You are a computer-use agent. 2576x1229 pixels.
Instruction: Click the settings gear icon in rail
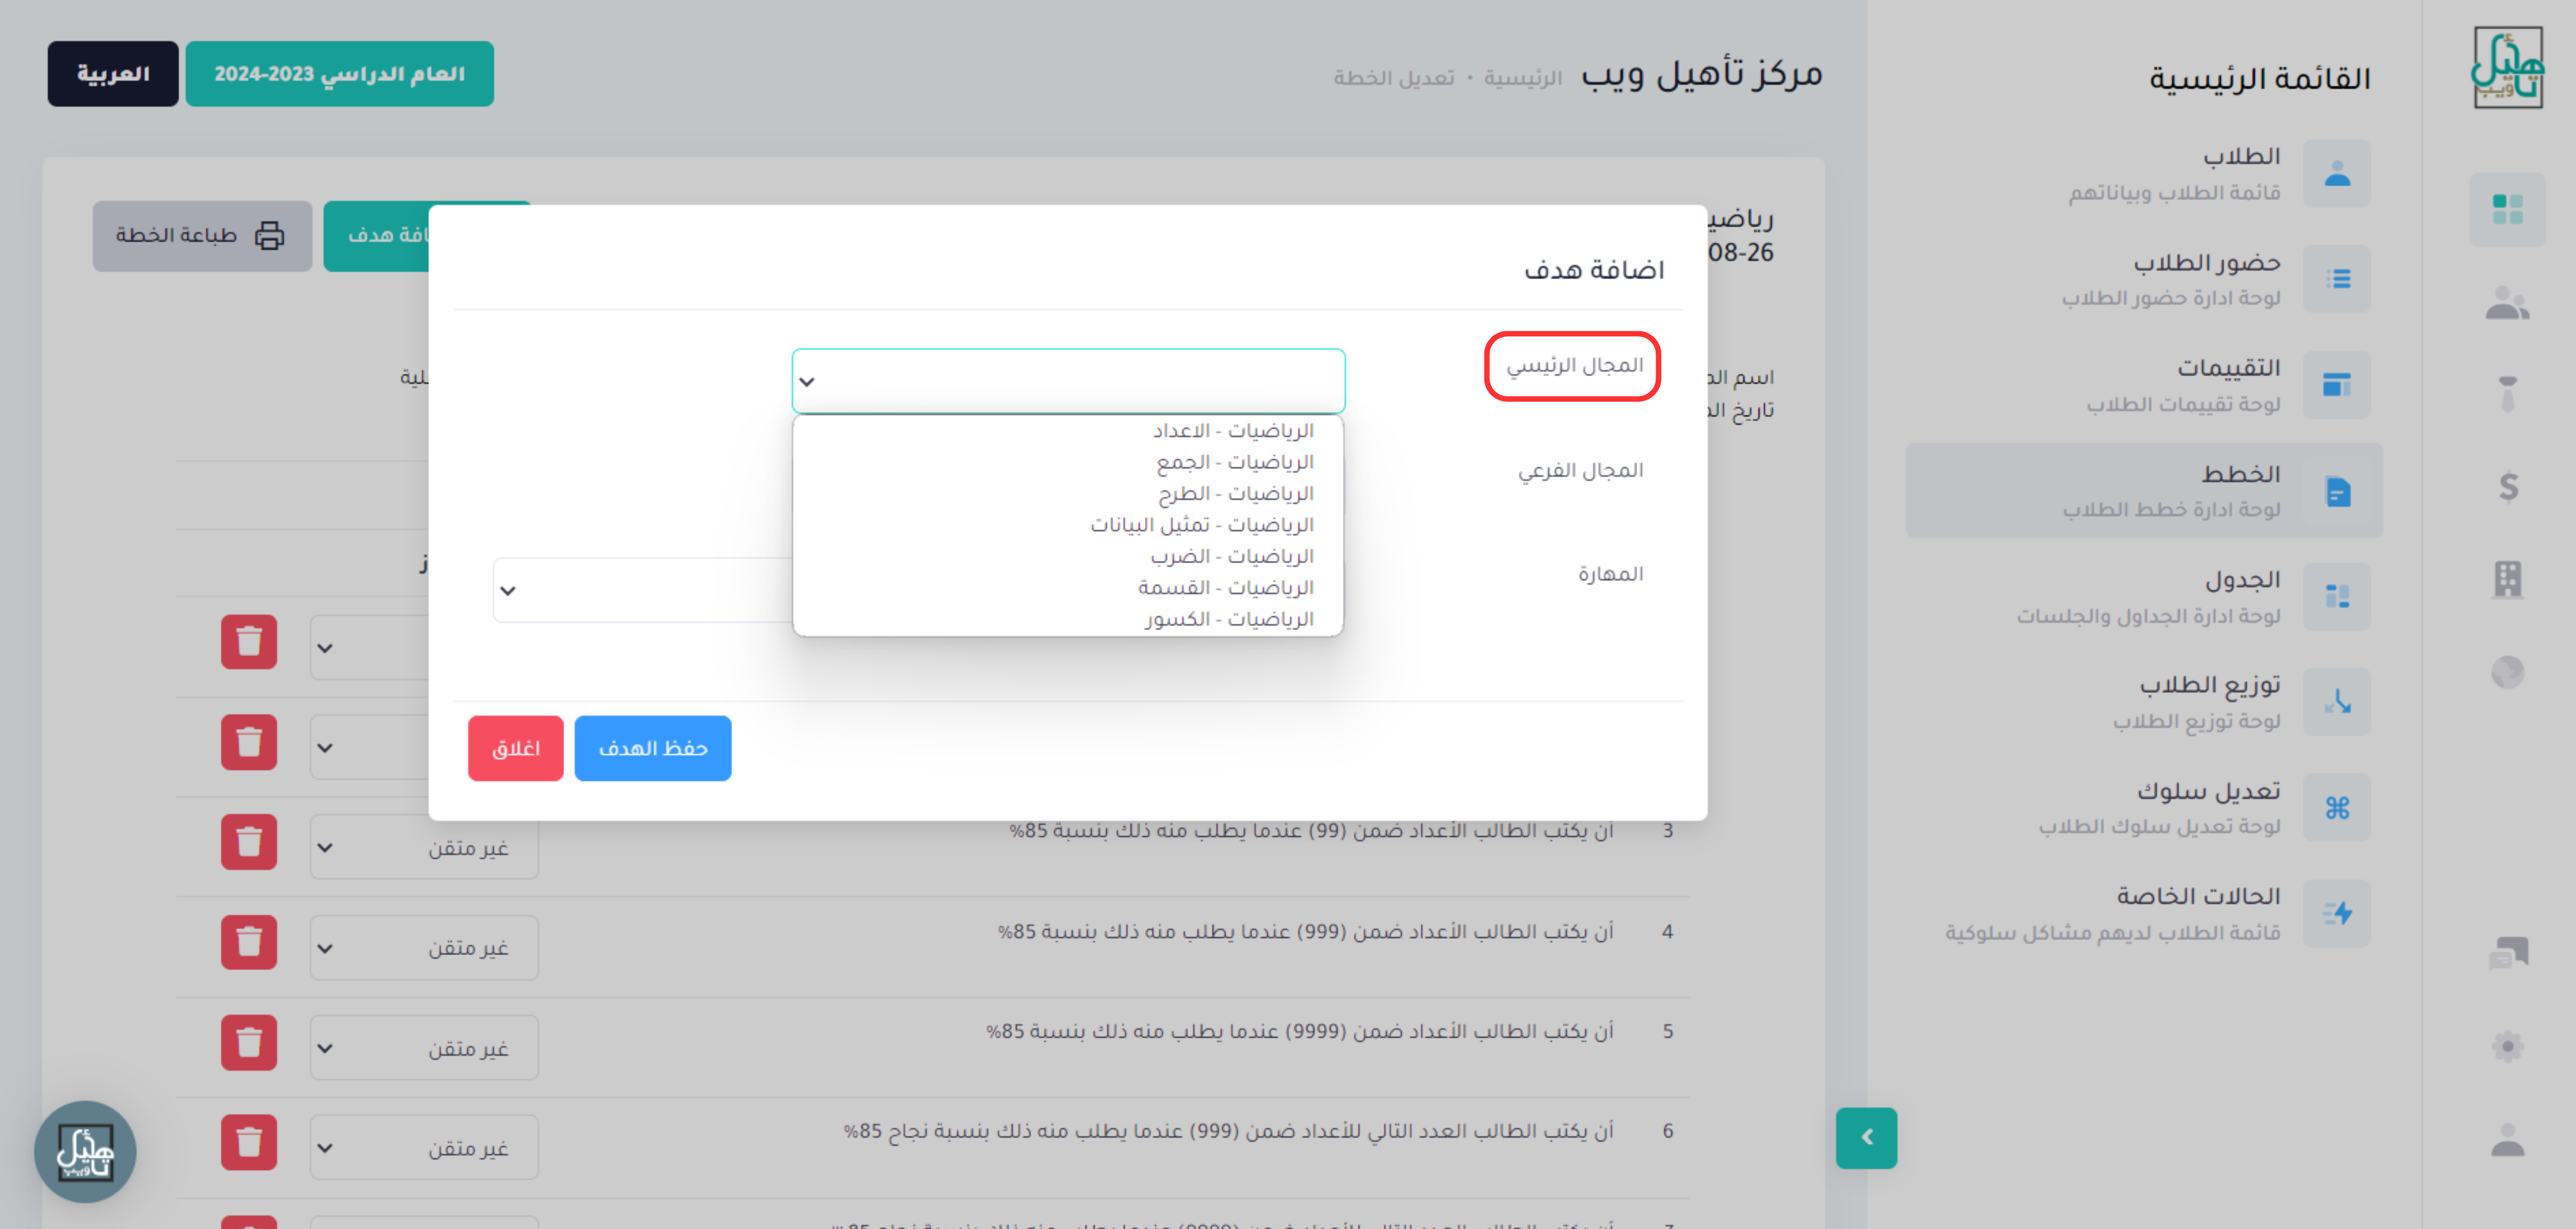tap(2507, 1047)
